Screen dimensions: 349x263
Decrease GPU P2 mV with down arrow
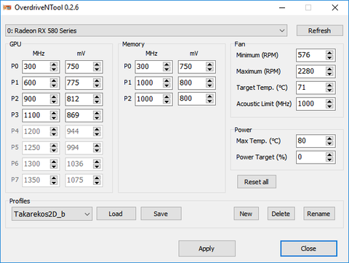click(x=97, y=101)
